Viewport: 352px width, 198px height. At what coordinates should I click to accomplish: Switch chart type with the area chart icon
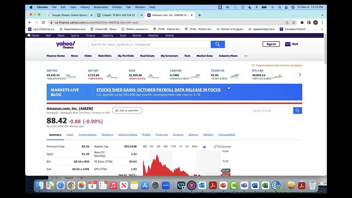pyautogui.click(x=204, y=147)
